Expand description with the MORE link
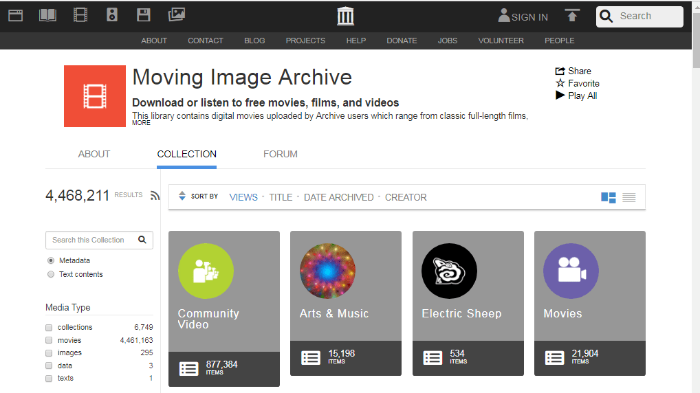Screen dimensions: 700x393 click(x=141, y=123)
